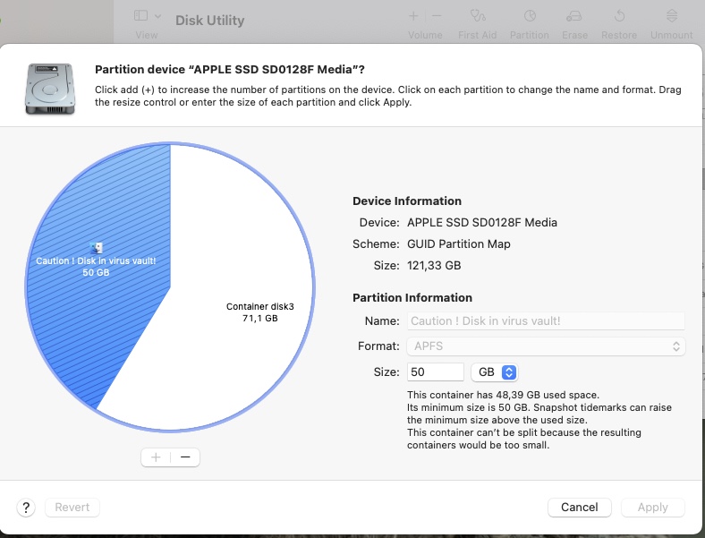Click the Cancel button
Viewport: 705px width, 538px height.
[x=579, y=508]
